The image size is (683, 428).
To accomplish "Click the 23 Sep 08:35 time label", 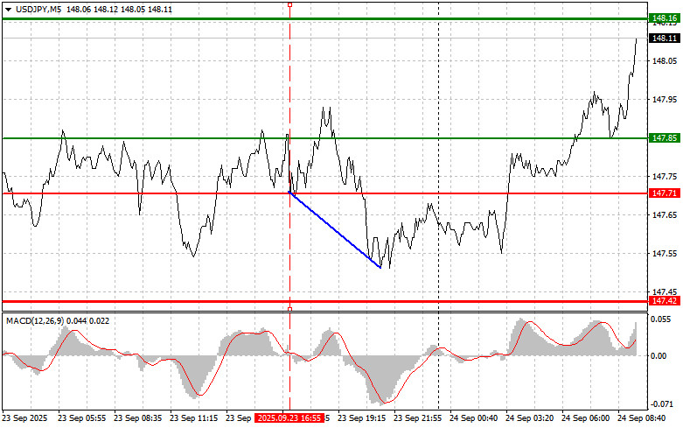I will [137, 418].
